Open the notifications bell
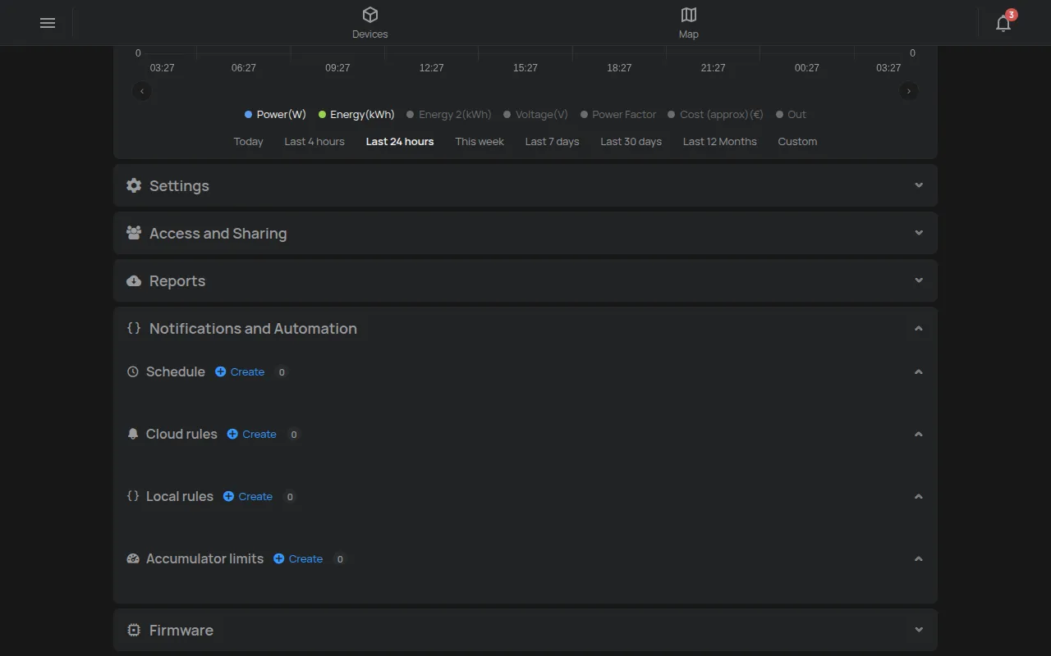Image resolution: width=1051 pixels, height=656 pixels. pyautogui.click(x=1003, y=23)
